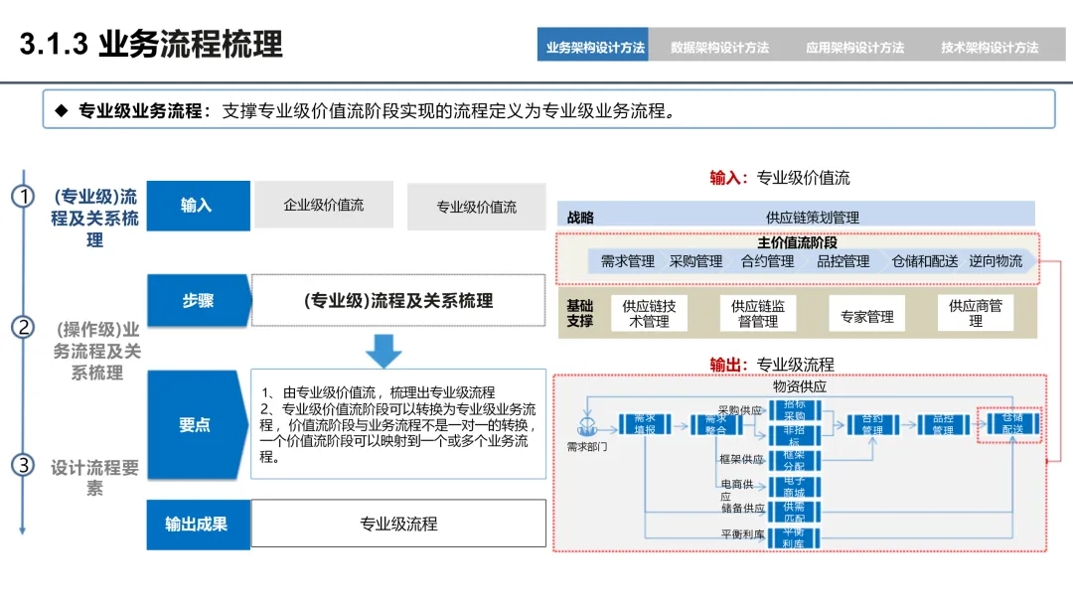The image size is (1073, 604).
Task: Choose the 电子商城 process box
Action: 795,487
